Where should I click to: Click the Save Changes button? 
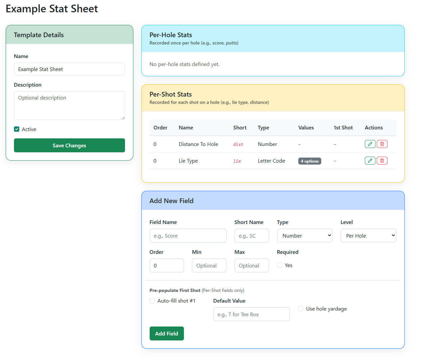pyautogui.click(x=69, y=145)
